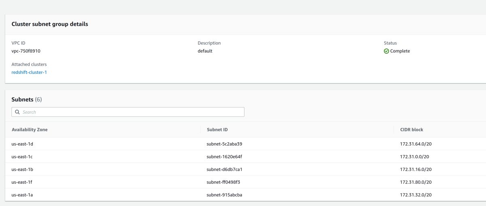Image resolution: width=486 pixels, height=206 pixels.
Task: Choose subnet ID subnet-ff0498f3
Action: tap(224, 182)
